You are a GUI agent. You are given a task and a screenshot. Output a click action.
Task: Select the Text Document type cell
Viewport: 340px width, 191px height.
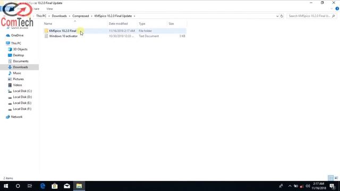click(x=149, y=36)
